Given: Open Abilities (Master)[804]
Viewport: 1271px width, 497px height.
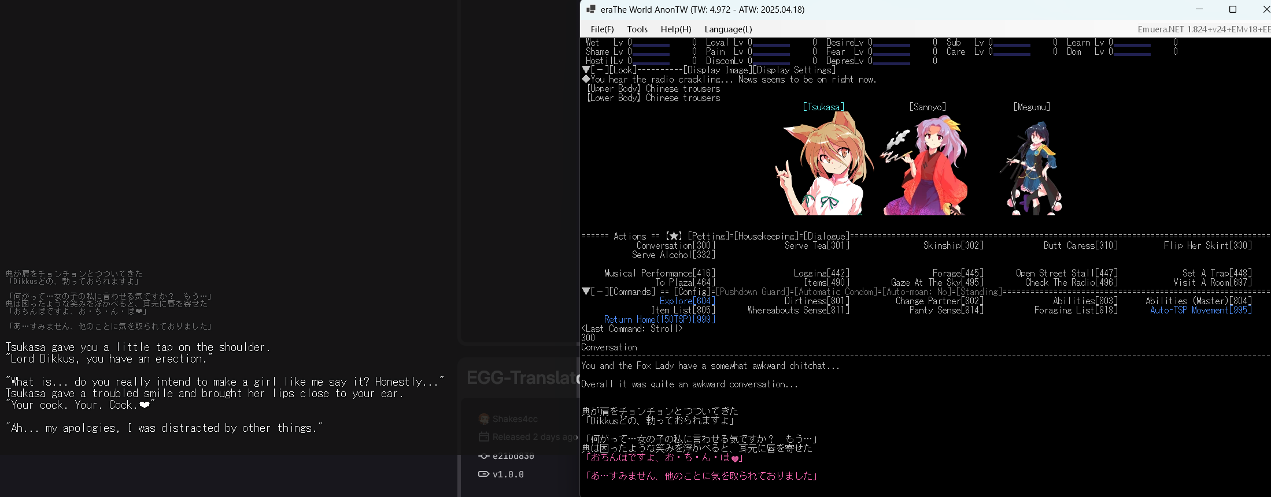Looking at the screenshot, I should click(x=1199, y=301).
